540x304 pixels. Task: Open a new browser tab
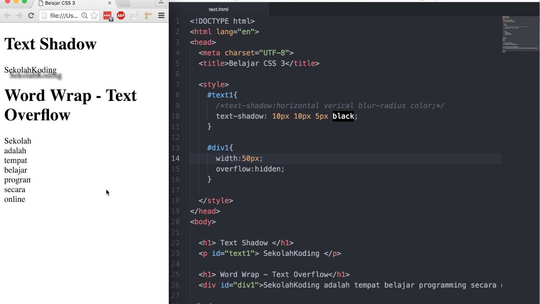pos(124,3)
